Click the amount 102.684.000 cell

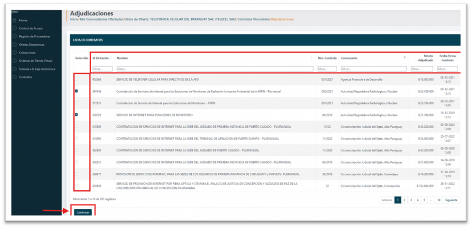click(x=425, y=186)
